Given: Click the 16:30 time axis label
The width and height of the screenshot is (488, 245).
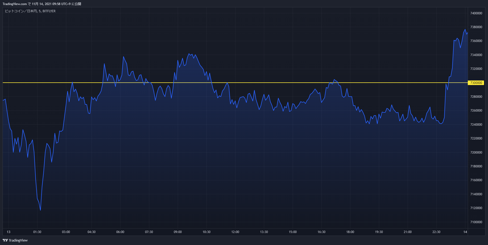Looking at the screenshot, I should [x=321, y=232].
